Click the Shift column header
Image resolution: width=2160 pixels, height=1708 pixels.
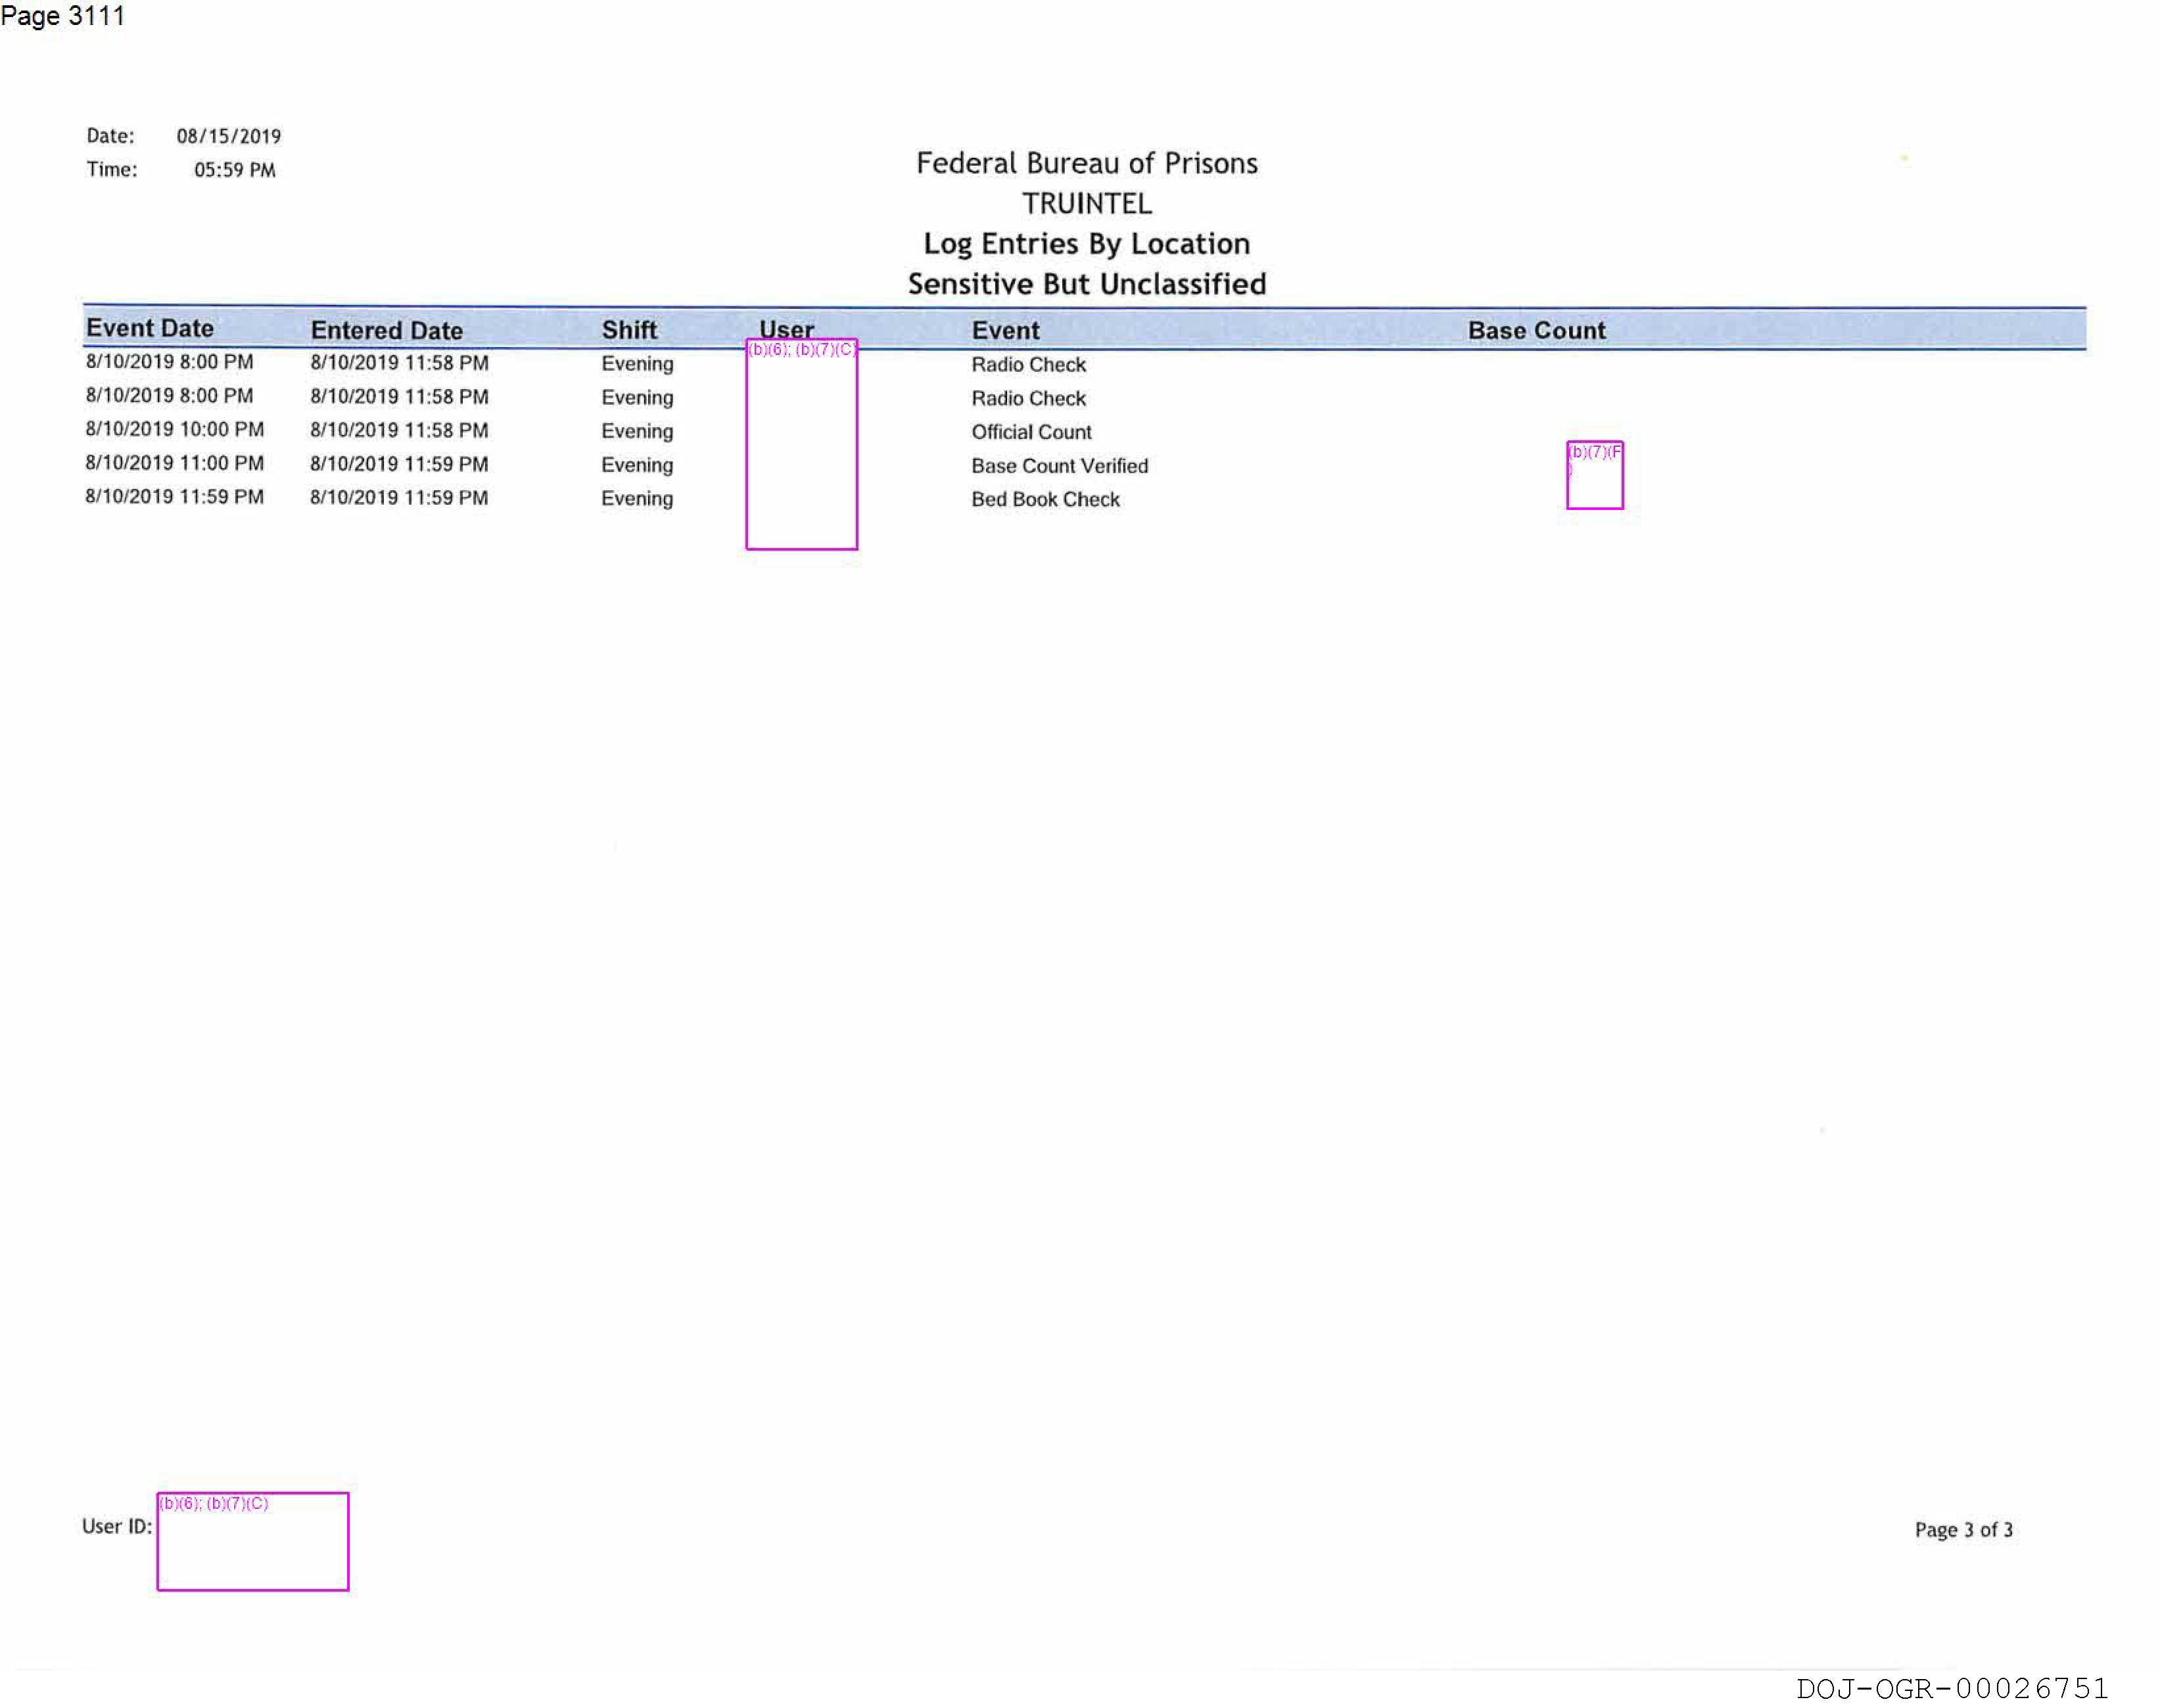[629, 330]
